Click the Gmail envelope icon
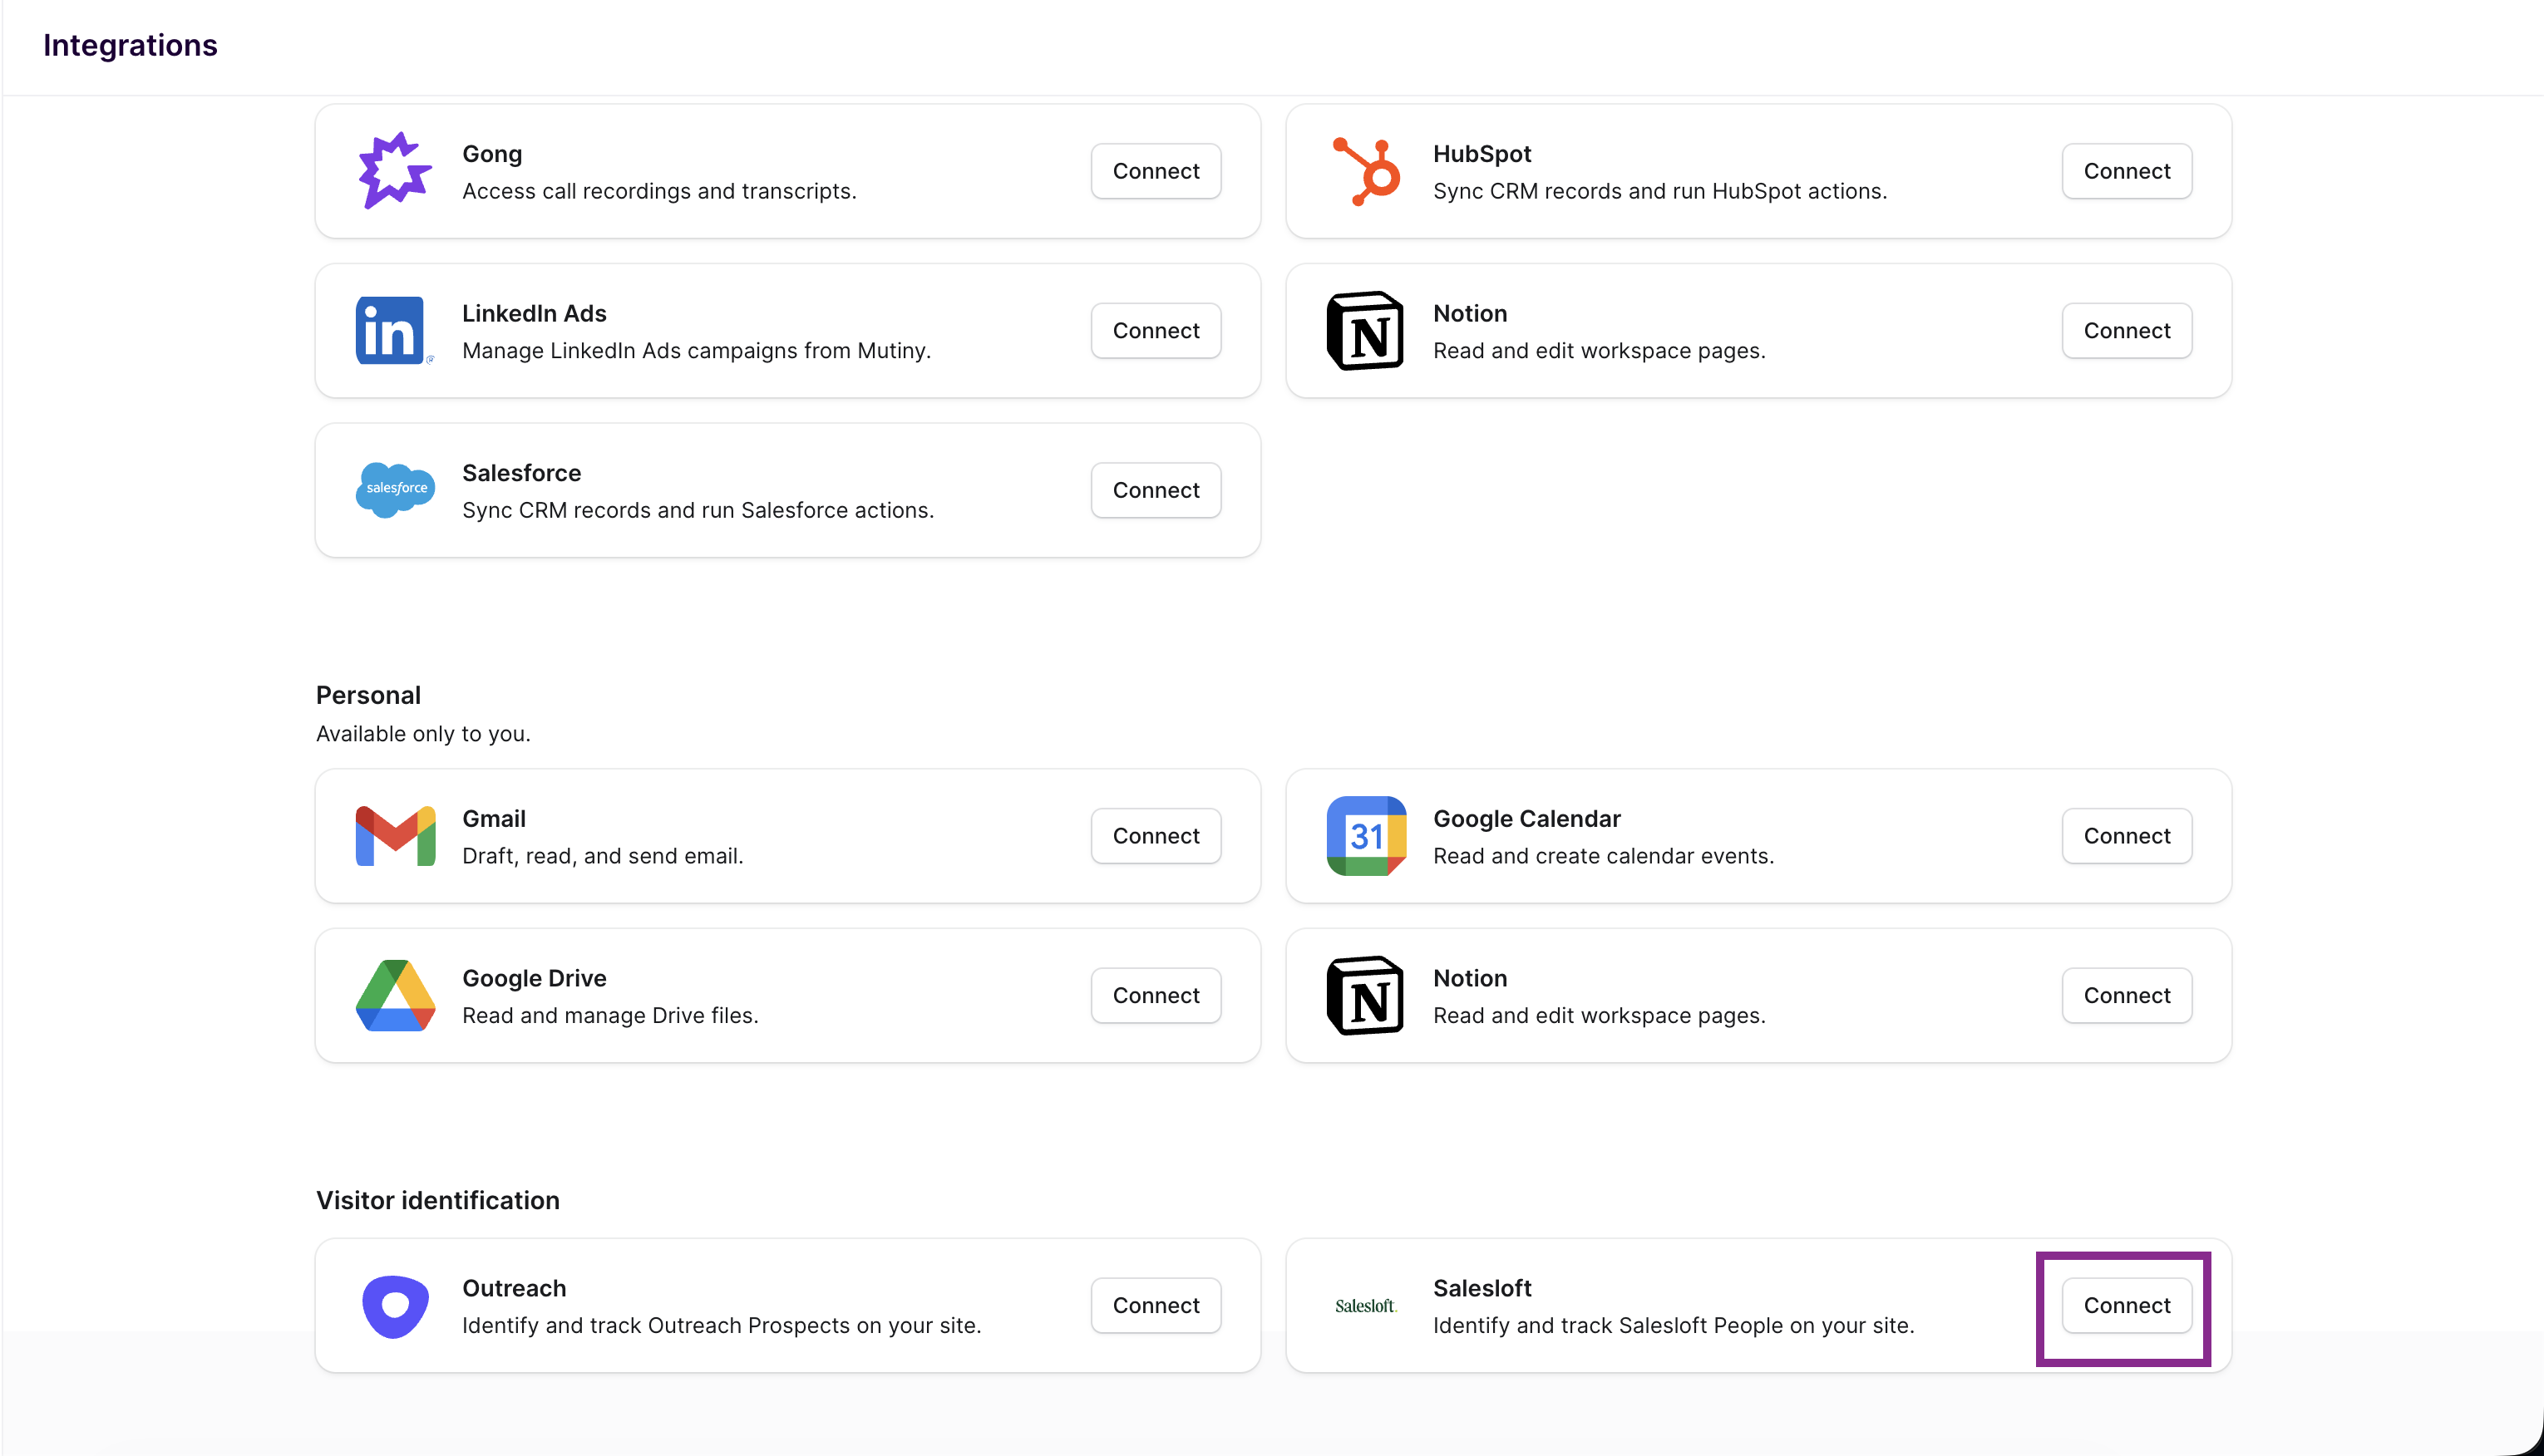 pyautogui.click(x=395, y=836)
